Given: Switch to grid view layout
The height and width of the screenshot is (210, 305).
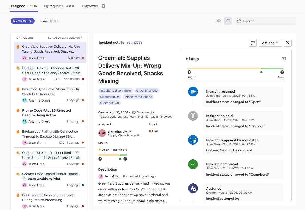Looking at the screenshot, I should (219, 21).
